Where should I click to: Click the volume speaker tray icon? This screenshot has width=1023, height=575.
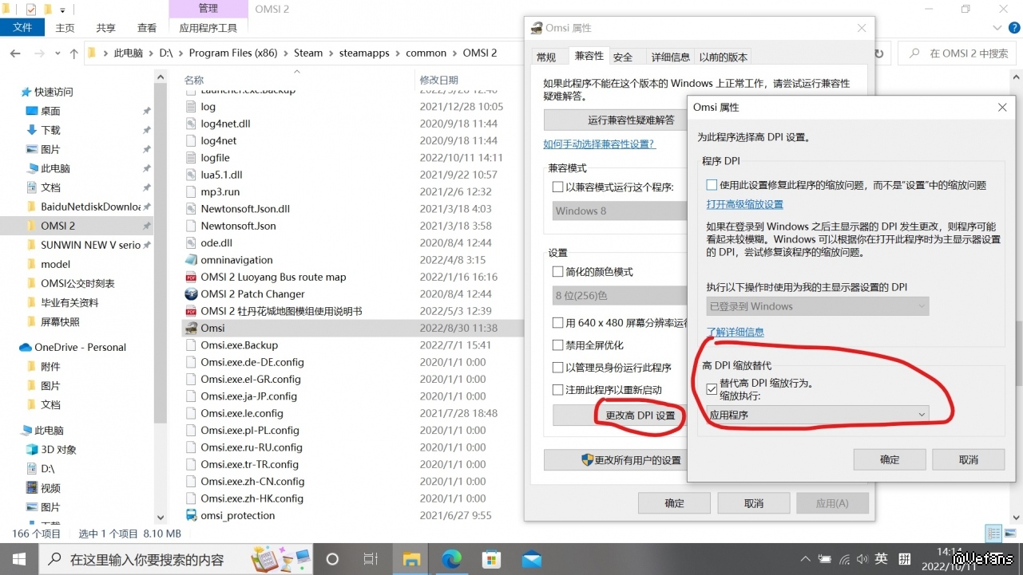tap(863, 559)
